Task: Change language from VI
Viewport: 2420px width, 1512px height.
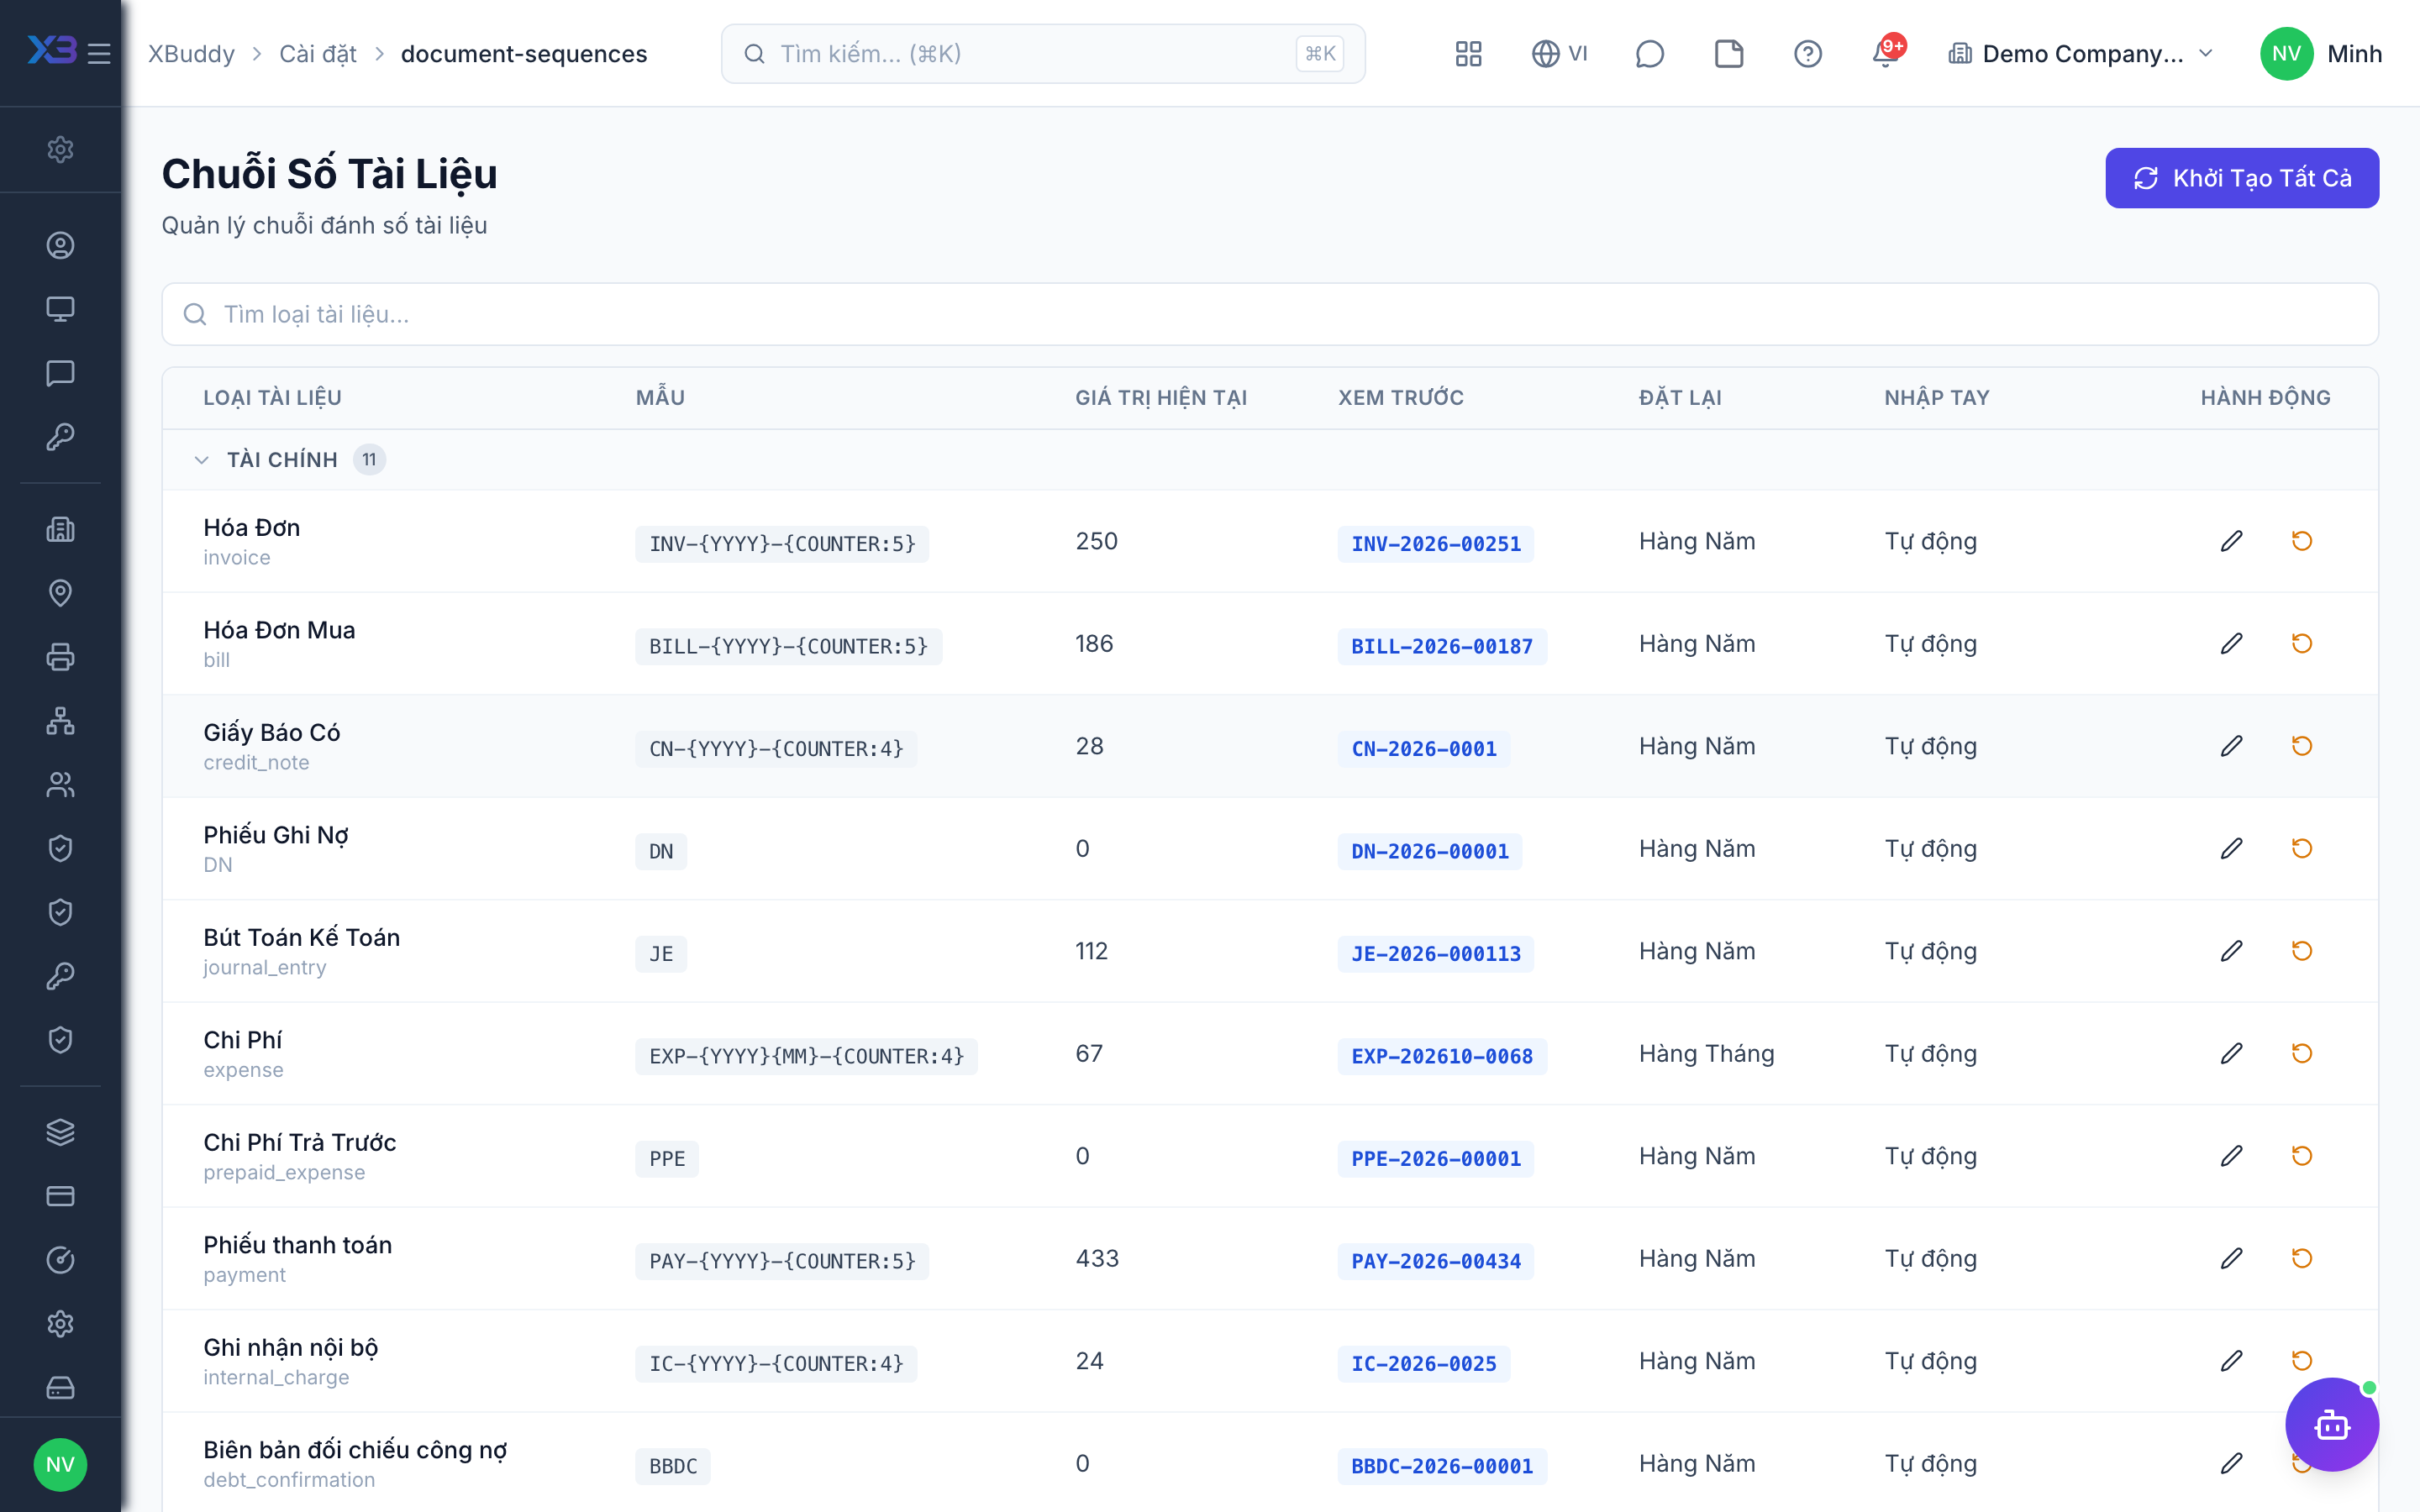Action: 1560,53
